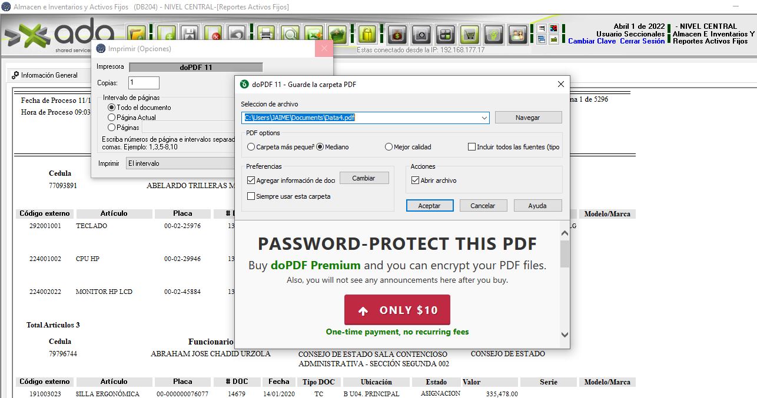Image resolution: width=757 pixels, height=398 pixels.
Task: Enable Siempre usar esta carpeta checkbox
Action: point(251,196)
